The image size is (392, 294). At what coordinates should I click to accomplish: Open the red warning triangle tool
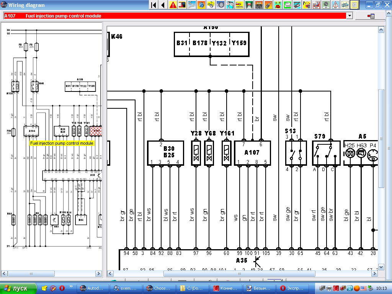pos(173,5)
